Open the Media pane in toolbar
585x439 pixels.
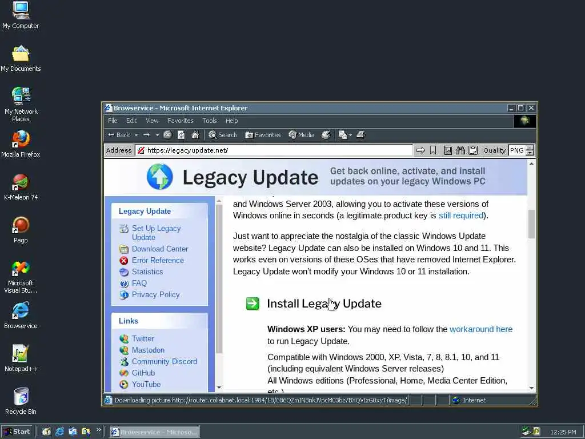[x=302, y=135]
